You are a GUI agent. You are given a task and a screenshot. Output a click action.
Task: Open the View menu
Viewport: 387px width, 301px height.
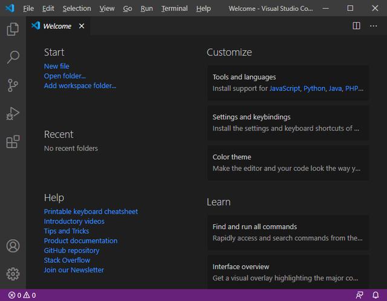(107, 8)
